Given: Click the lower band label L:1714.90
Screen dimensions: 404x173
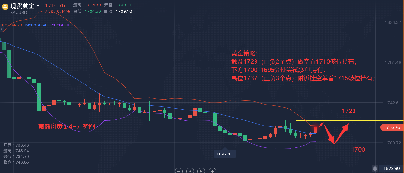Looking at the screenshot, I should [x=59, y=25].
